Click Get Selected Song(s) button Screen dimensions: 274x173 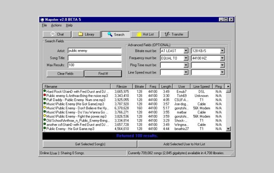90,144
